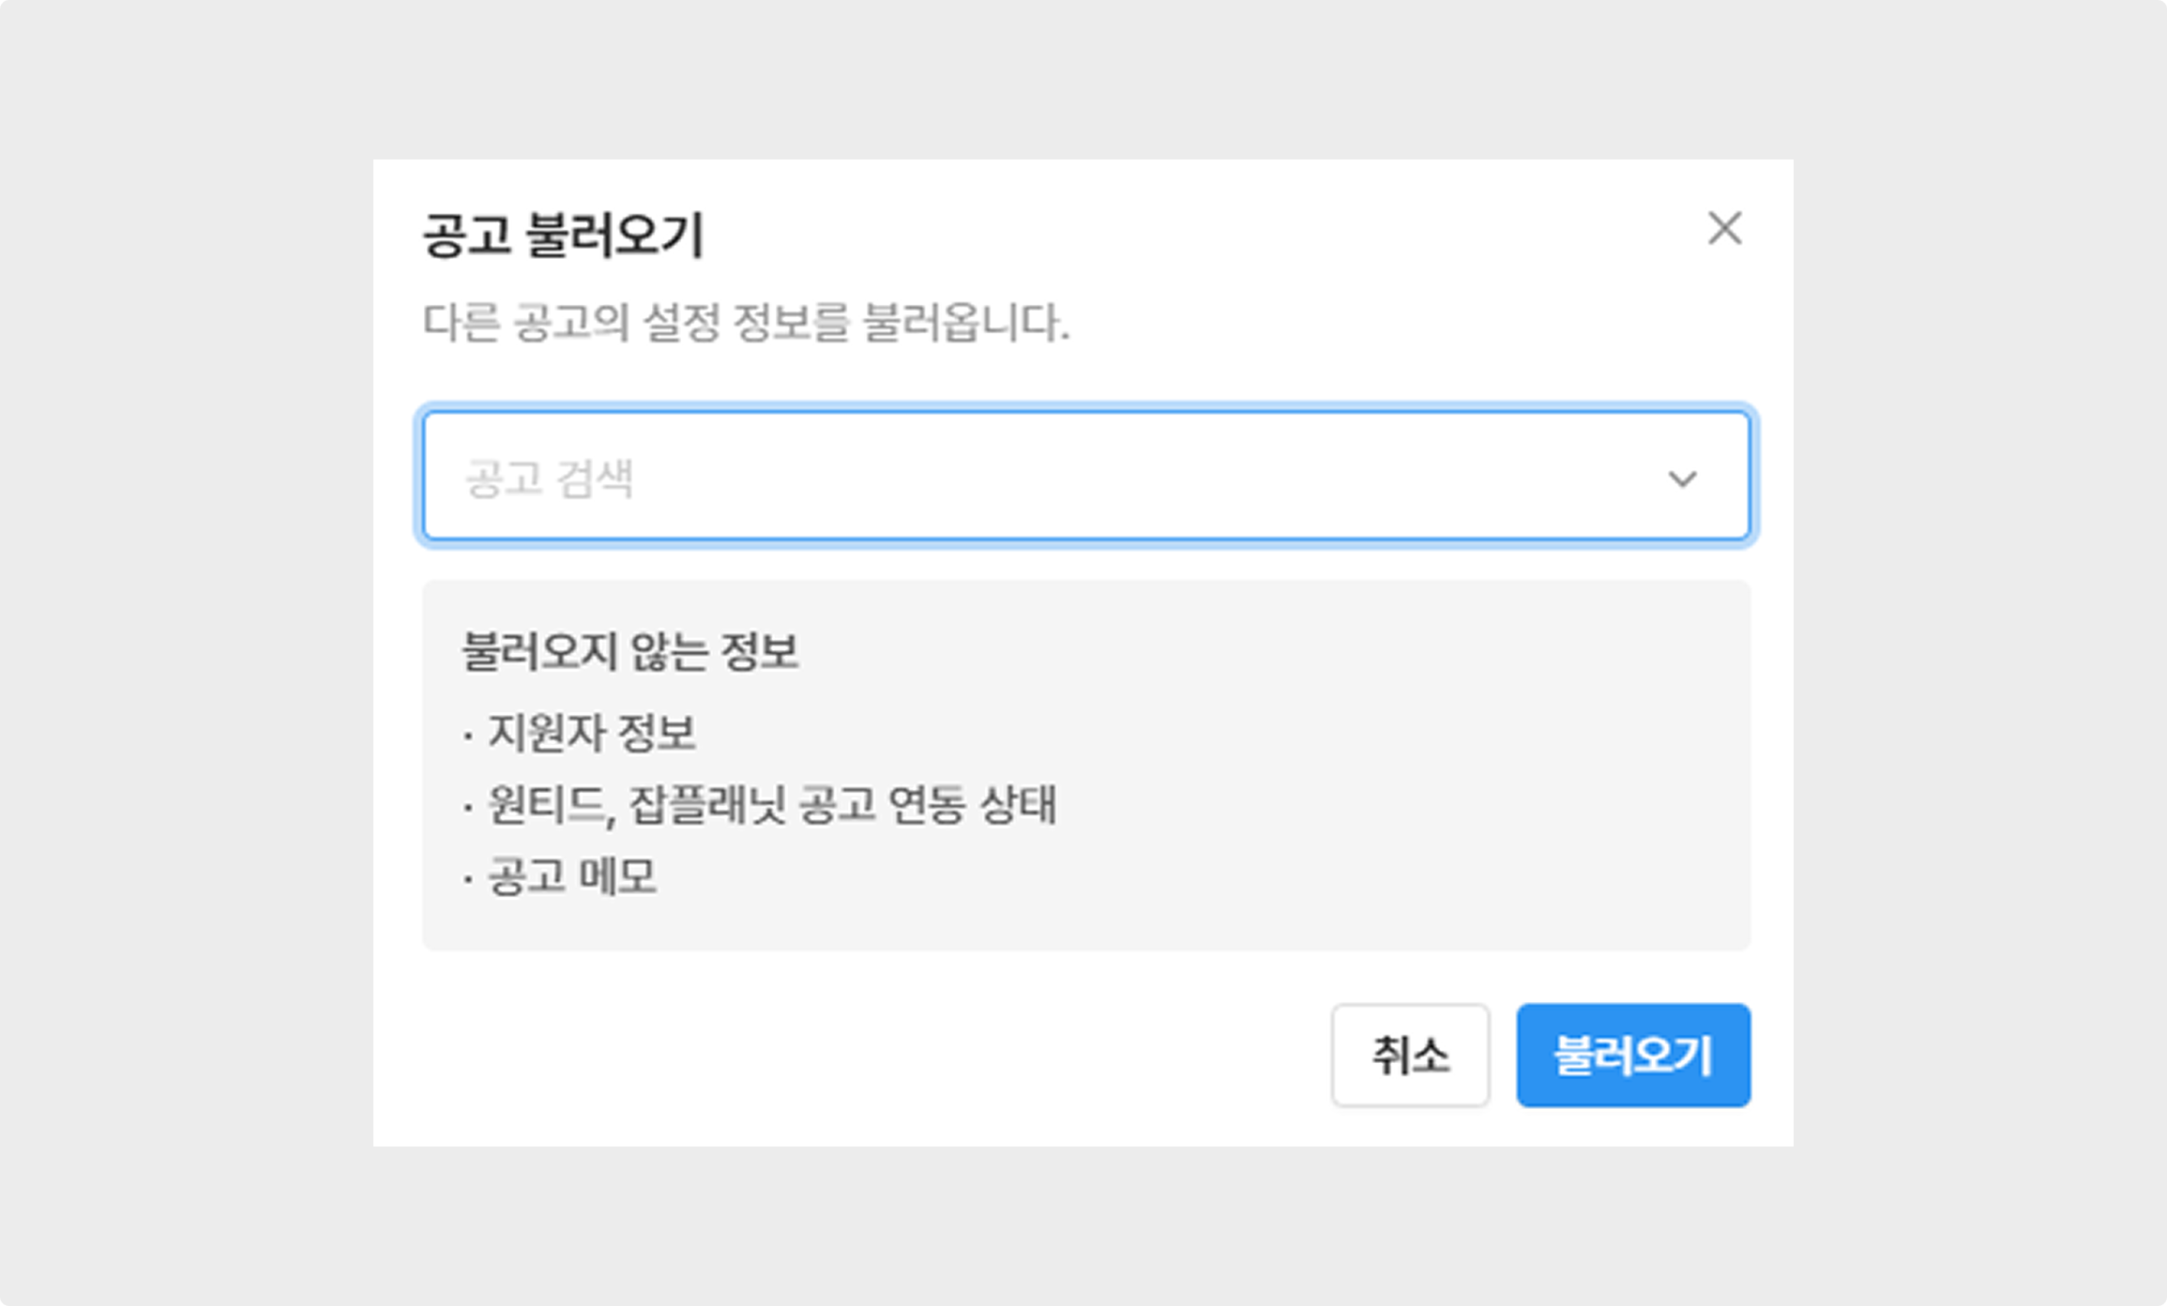
Task: Open the 공고 selection combo box
Action: (1086, 477)
